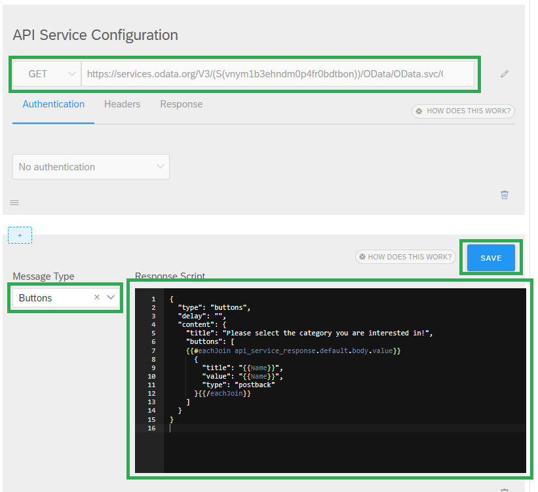538x492 pixels.
Task: Expand the No authentication dropdown
Action: (91, 167)
